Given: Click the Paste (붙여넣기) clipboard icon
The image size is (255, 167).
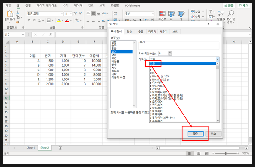Looking at the screenshot, I should pyautogui.click(x=10, y=14).
